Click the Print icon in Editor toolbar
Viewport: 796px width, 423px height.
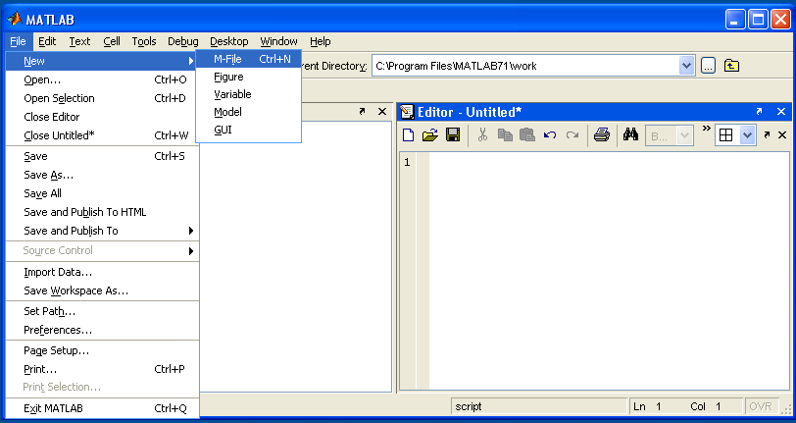602,134
